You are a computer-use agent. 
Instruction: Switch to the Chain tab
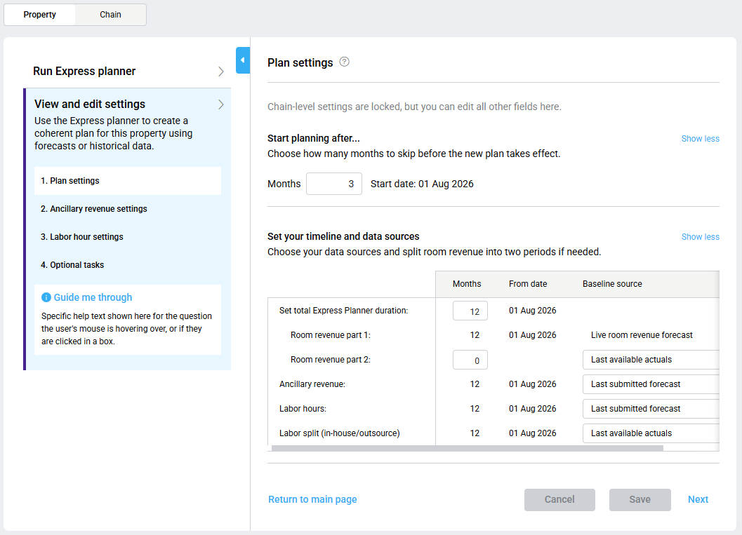click(x=110, y=15)
